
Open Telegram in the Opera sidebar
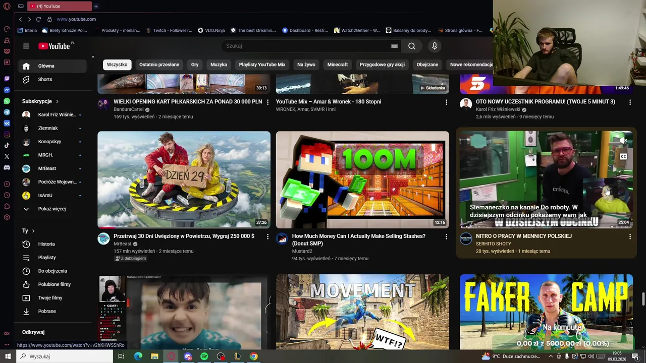coord(7,112)
